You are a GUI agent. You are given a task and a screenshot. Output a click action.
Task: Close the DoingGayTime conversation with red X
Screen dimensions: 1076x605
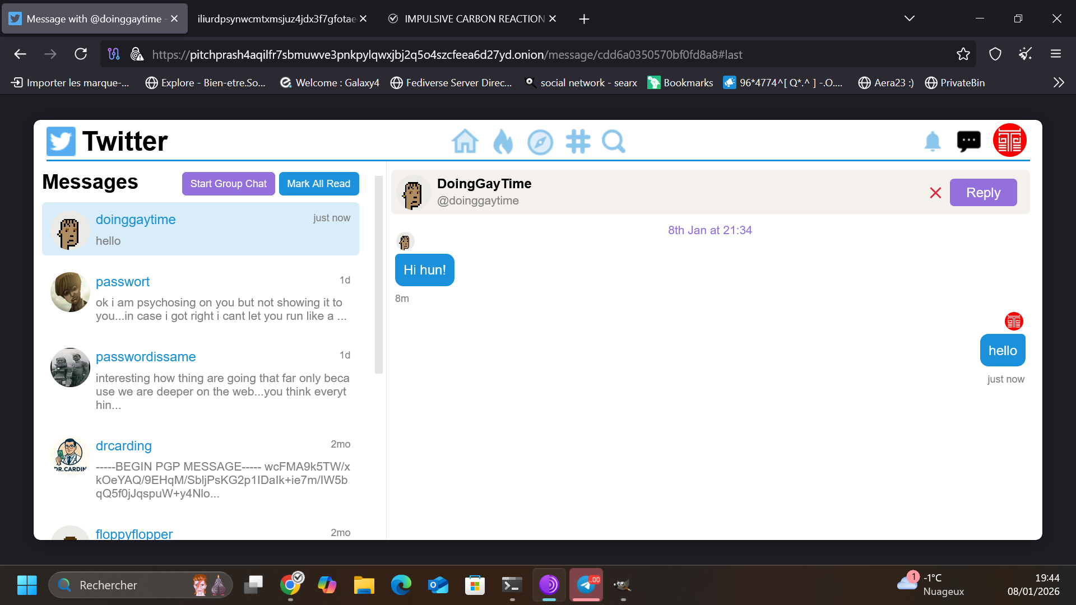point(935,193)
